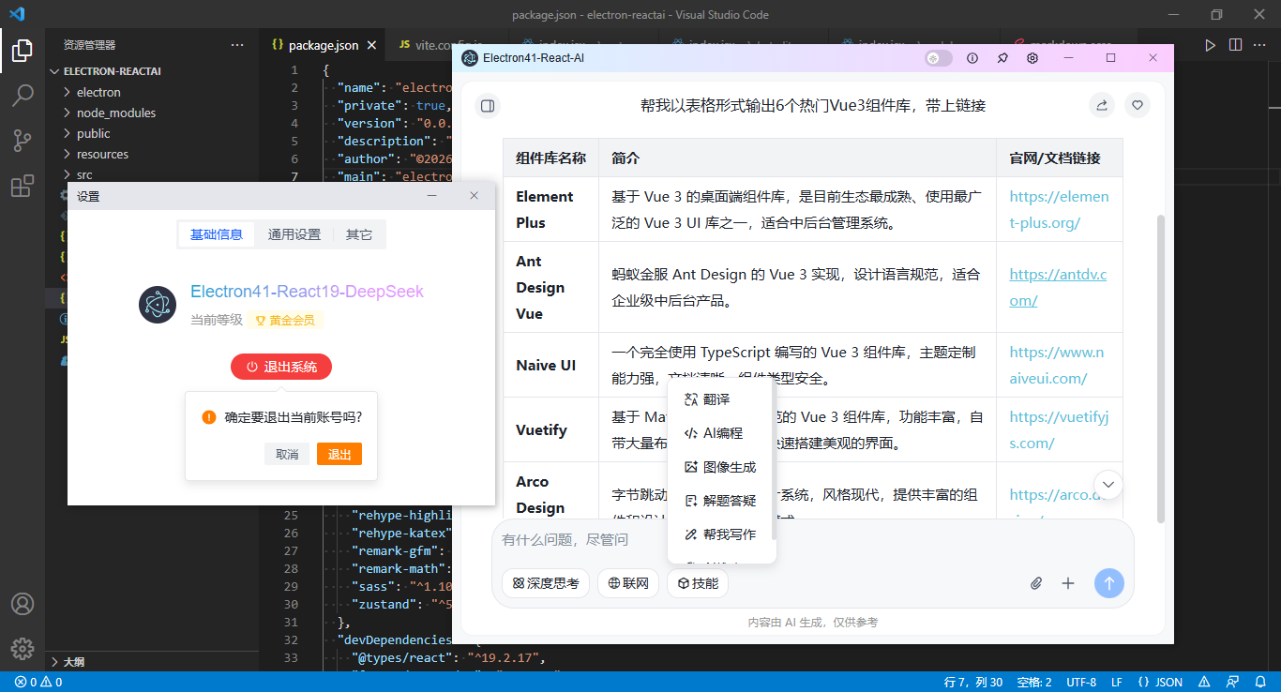Click the 行 7, 列 30 cursor position status
The width and height of the screenshot is (1281, 692).
coord(973,682)
